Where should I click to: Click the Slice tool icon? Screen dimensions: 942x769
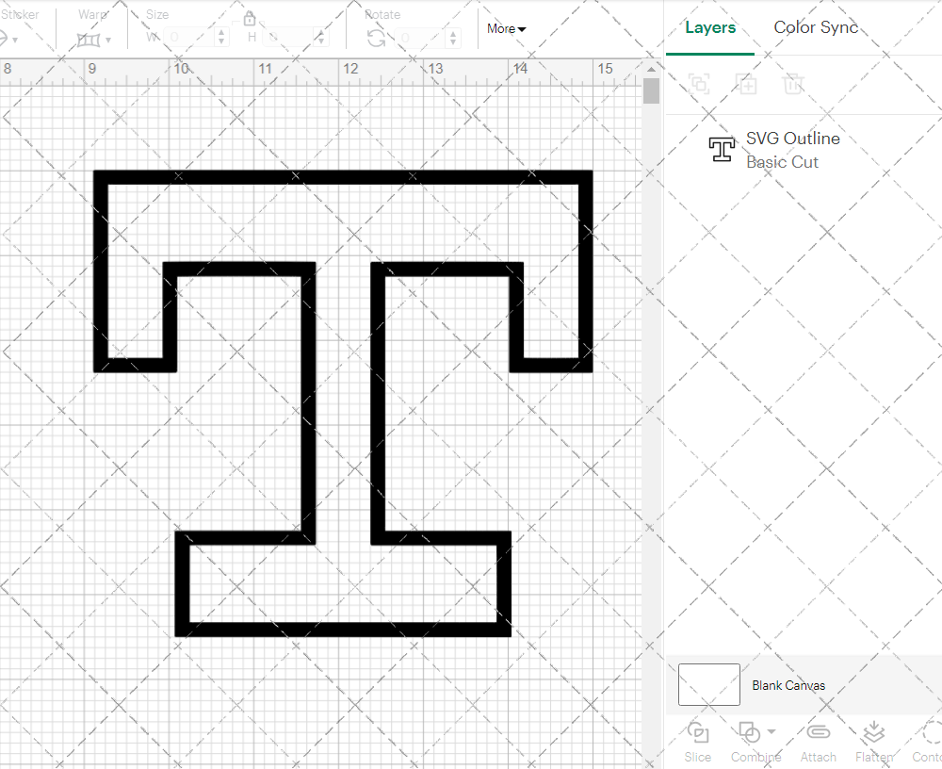tap(698, 733)
